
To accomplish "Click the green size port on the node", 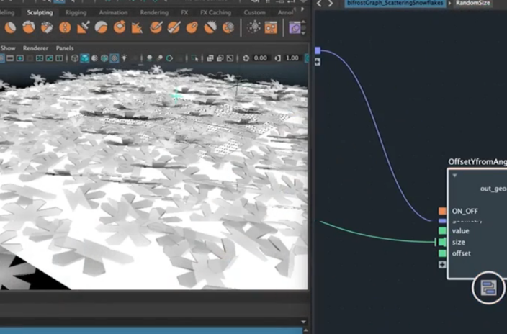I will (x=442, y=243).
